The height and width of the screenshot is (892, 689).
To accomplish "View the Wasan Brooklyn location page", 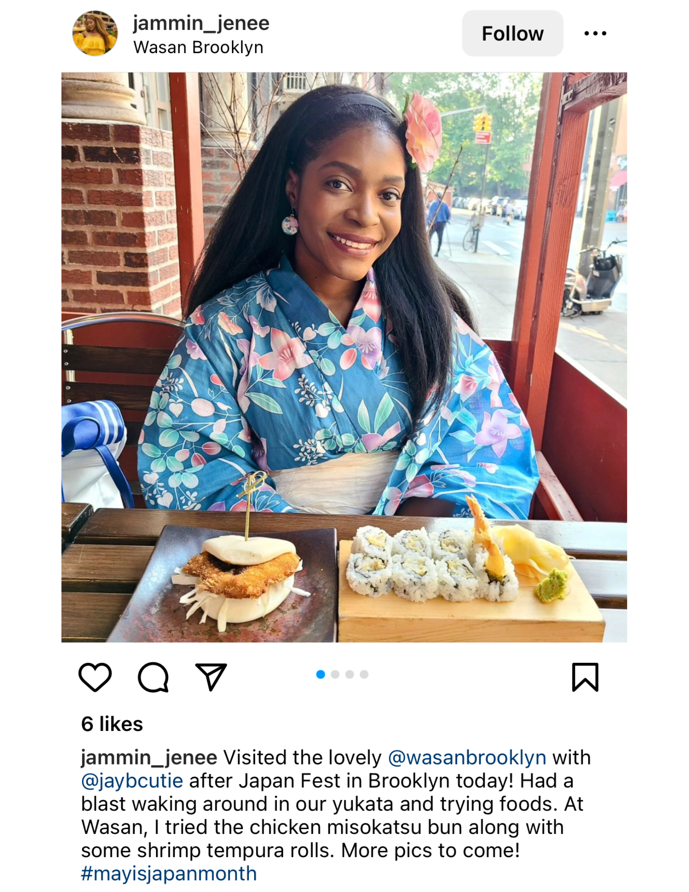I will point(198,47).
